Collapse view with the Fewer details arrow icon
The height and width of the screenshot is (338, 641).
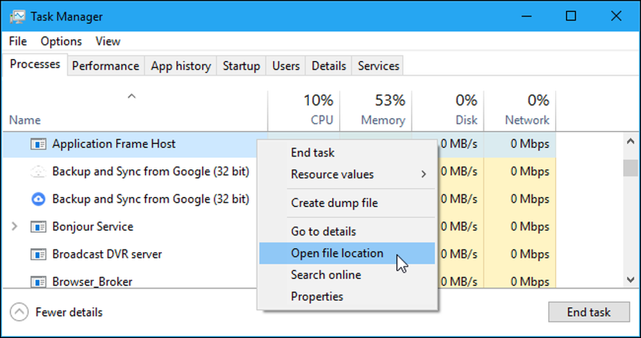[19, 312]
